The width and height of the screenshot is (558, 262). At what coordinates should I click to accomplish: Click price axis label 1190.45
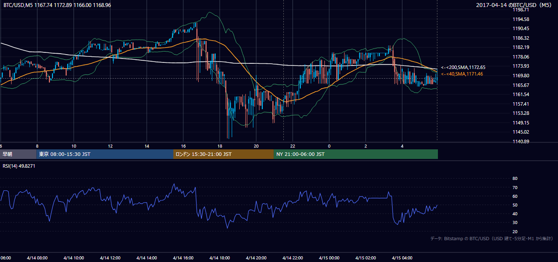point(520,28)
